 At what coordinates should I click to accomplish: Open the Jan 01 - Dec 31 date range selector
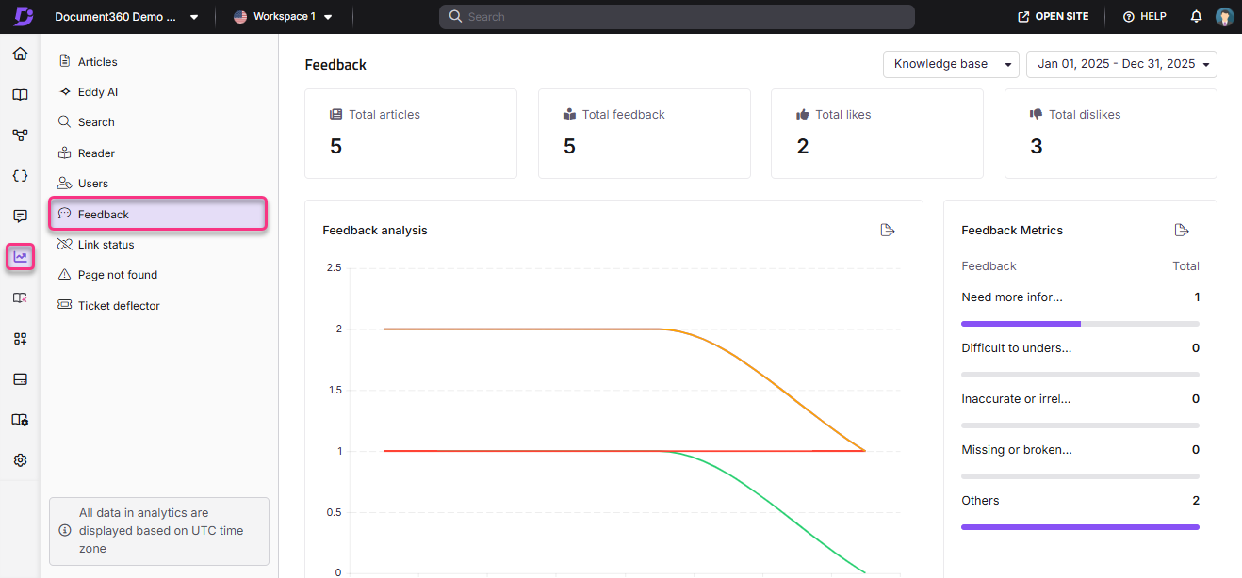(x=1121, y=64)
